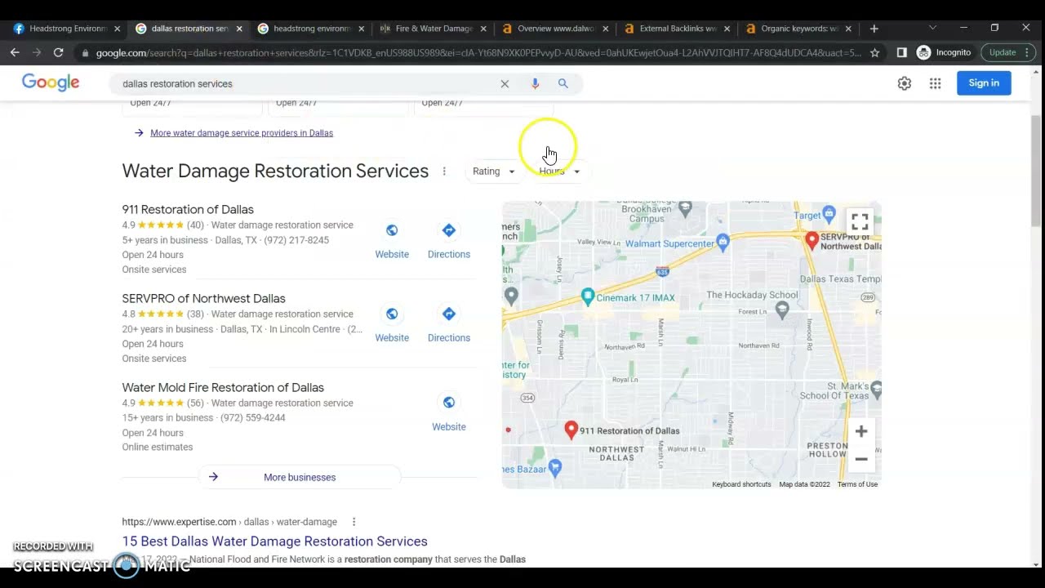
Task: Zoom out on the map
Action: (861, 459)
